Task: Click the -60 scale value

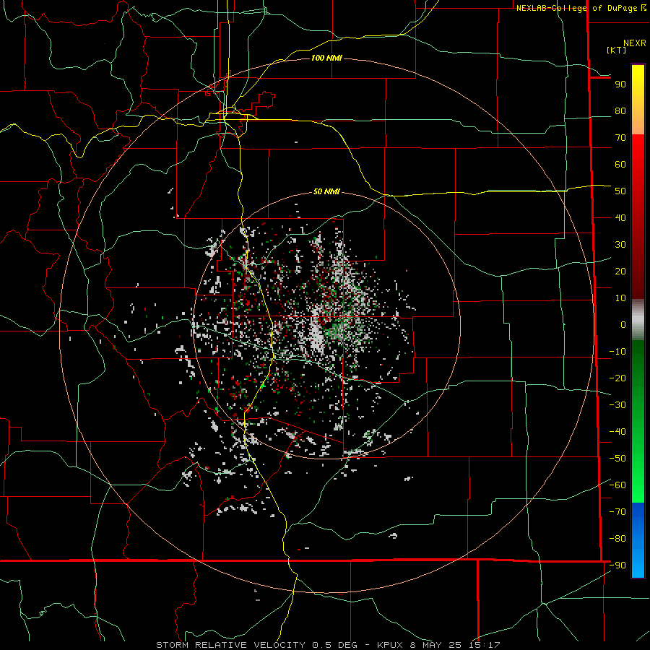Action: (617, 485)
